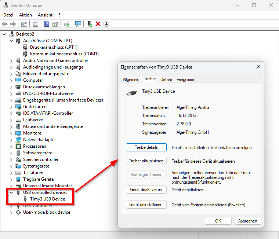Click the Timy3 USB plug icon in dialog
279x239 pixels.
(x=132, y=93)
